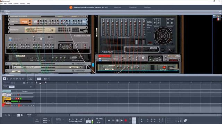Toggle green monitor button on audio track
The height and width of the screenshot is (124, 222).
point(21,99)
